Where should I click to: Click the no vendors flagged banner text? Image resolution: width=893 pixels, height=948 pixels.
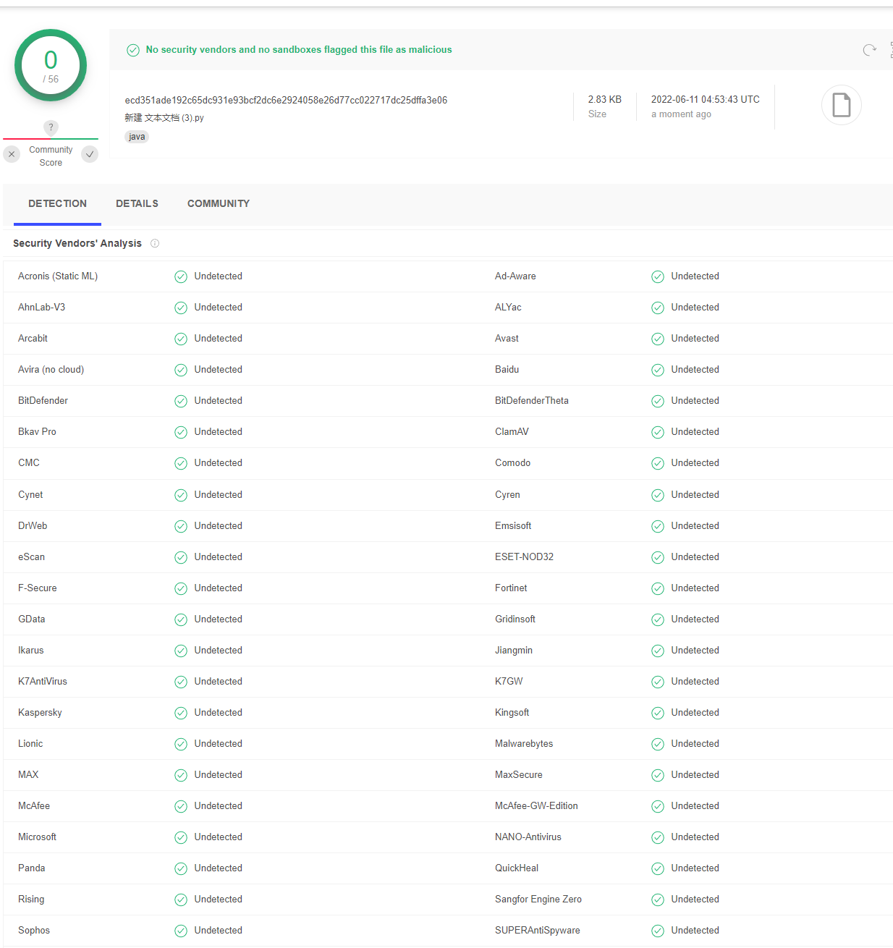299,49
